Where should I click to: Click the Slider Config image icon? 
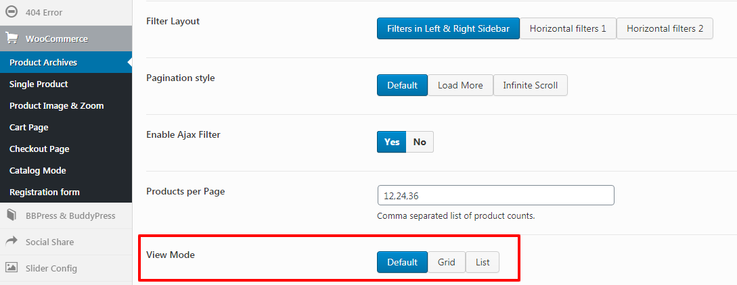pyautogui.click(x=12, y=267)
